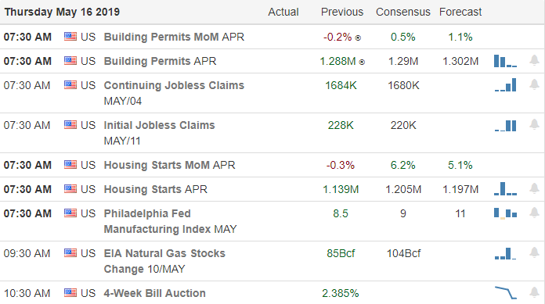545x304 pixels.
Task: Open the mini bar chart for Building Permits APR
Action: point(505,61)
